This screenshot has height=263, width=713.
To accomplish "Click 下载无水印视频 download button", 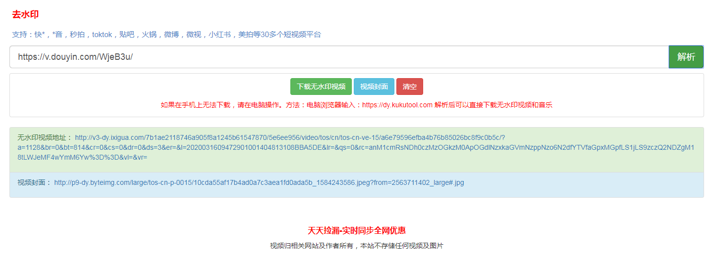I will coord(321,87).
